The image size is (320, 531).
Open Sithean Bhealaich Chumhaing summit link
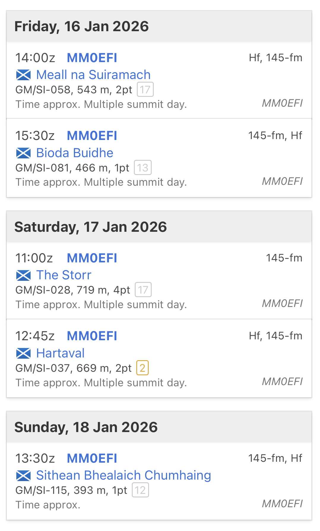point(123,475)
